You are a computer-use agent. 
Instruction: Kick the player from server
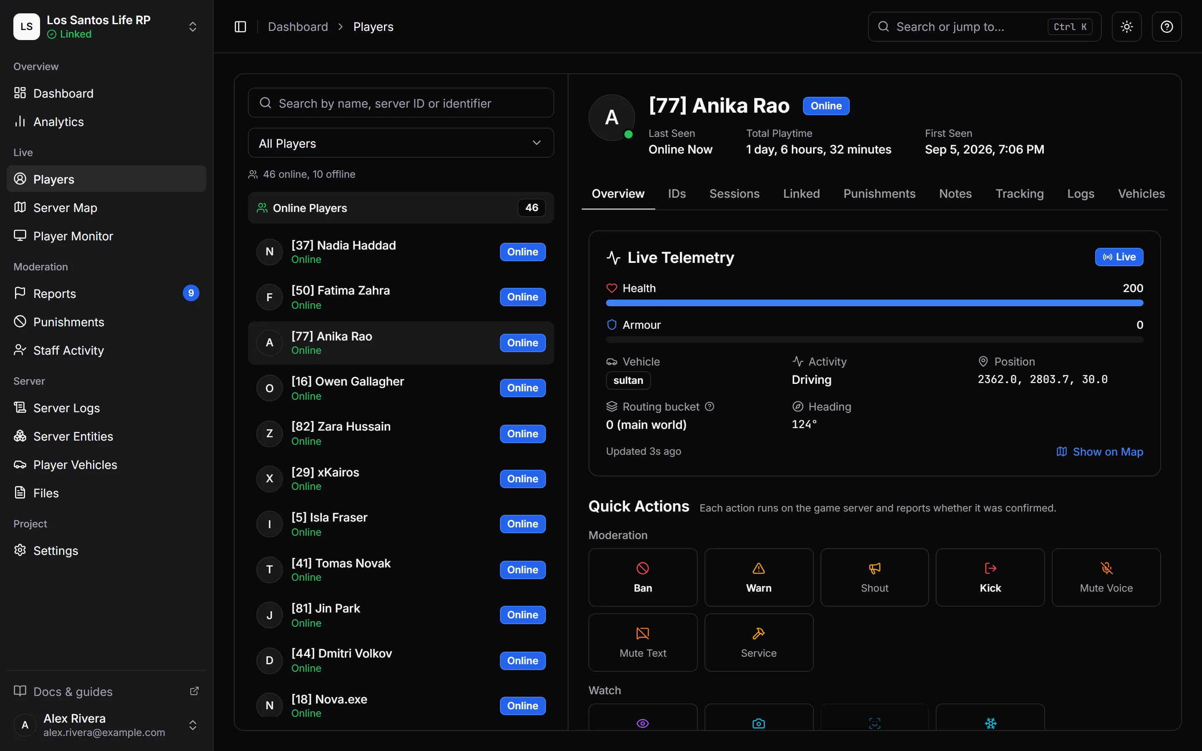(990, 577)
